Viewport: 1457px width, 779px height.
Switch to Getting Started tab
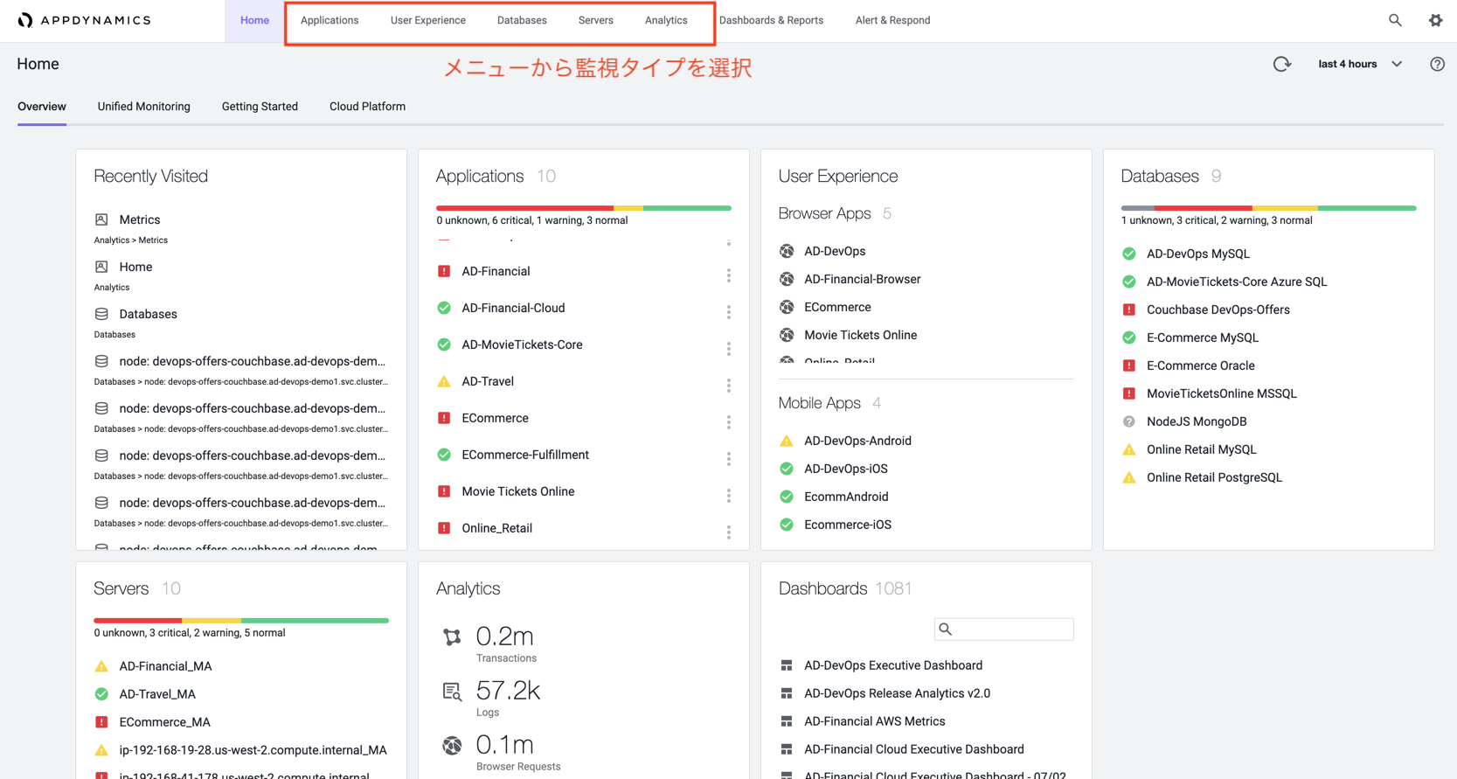[x=260, y=107]
